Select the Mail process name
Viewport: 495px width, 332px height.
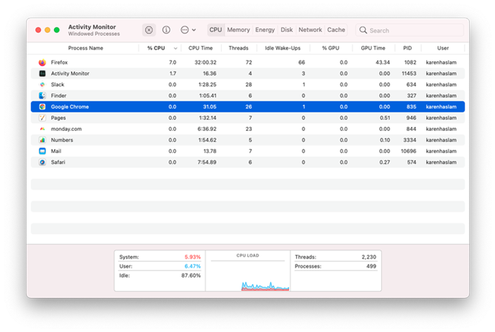click(56, 151)
